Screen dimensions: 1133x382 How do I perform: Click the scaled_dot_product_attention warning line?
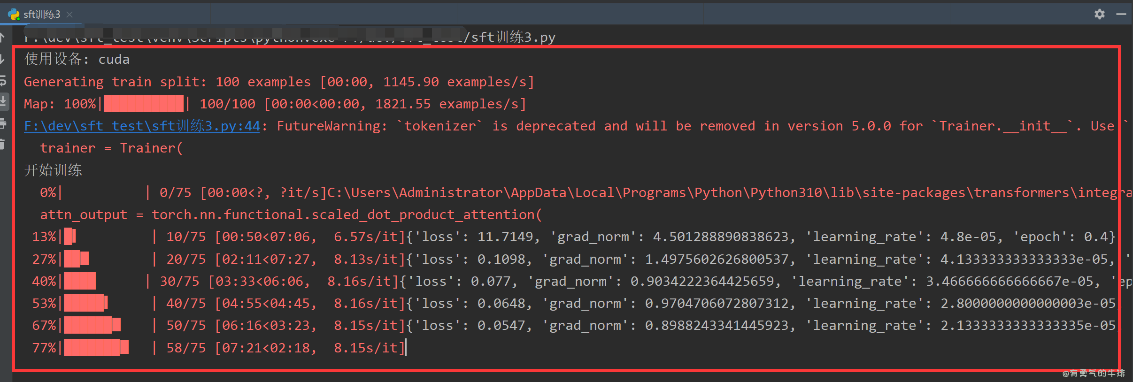tap(291, 214)
